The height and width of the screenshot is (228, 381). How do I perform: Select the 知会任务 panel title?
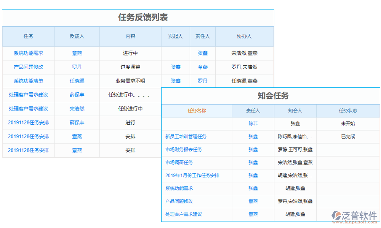point(271,96)
